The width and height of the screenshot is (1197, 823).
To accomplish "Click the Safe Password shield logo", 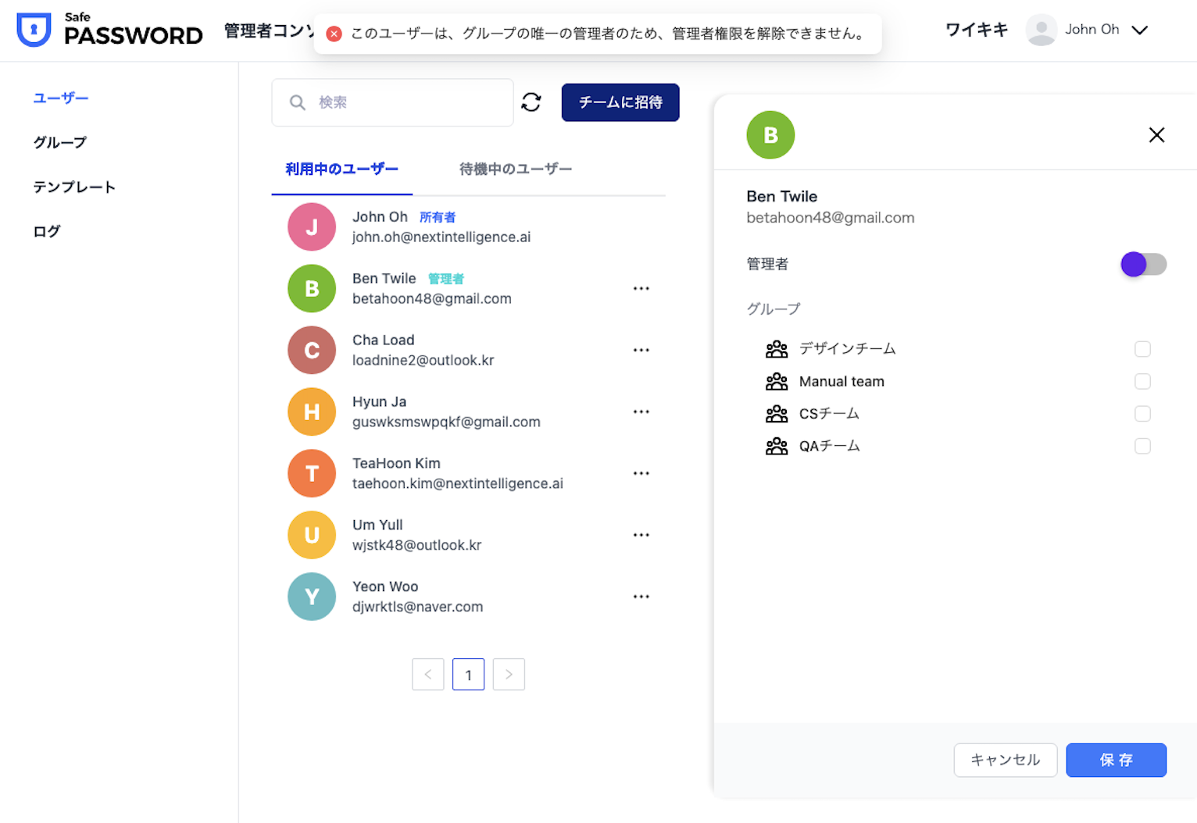I will [34, 30].
